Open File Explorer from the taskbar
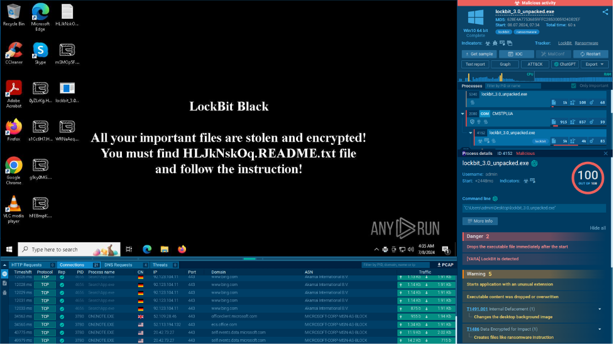The height and width of the screenshot is (345, 614). point(165,249)
